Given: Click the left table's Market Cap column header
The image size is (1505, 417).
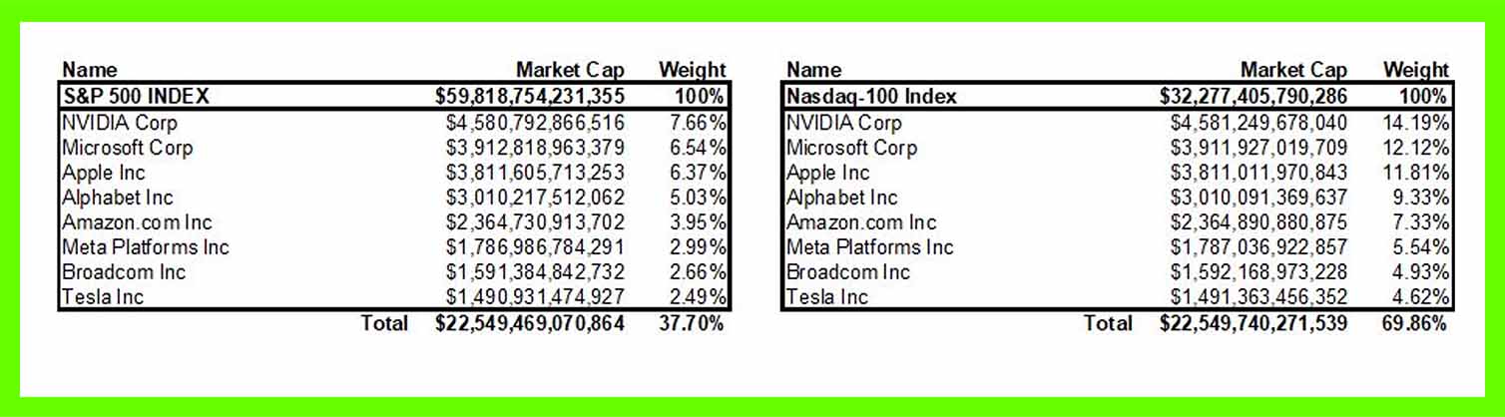Looking at the screenshot, I should pyautogui.click(x=570, y=70).
